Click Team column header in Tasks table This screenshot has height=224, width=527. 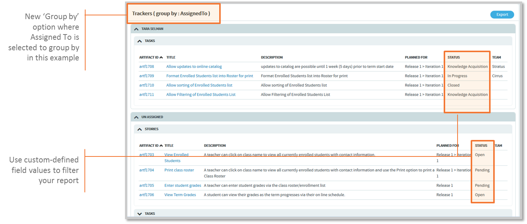(x=496, y=57)
